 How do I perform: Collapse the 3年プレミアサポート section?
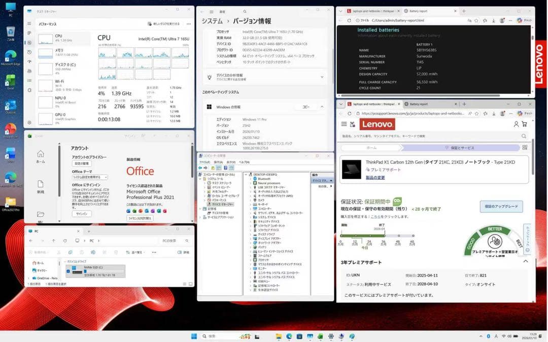click(x=525, y=261)
